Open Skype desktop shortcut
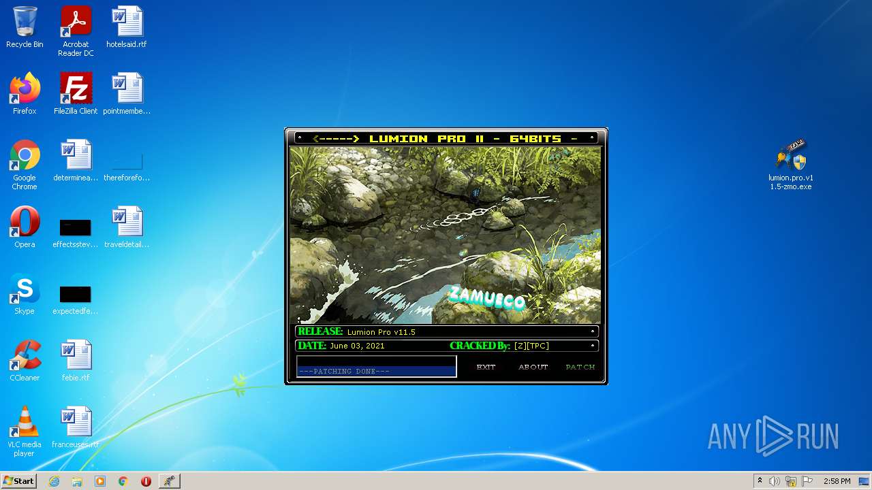872x490 pixels. pyautogui.click(x=25, y=295)
